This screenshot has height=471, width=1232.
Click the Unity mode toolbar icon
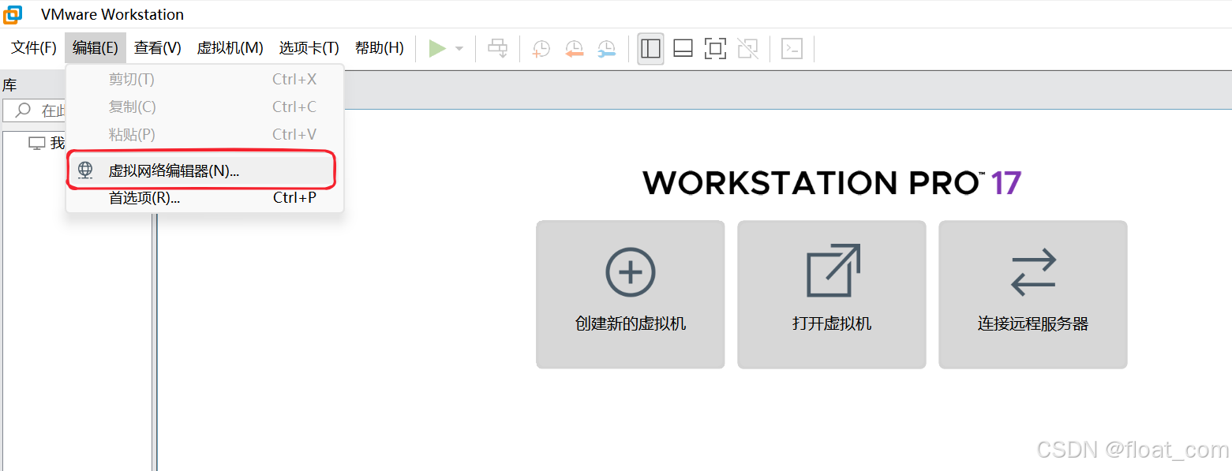click(747, 49)
